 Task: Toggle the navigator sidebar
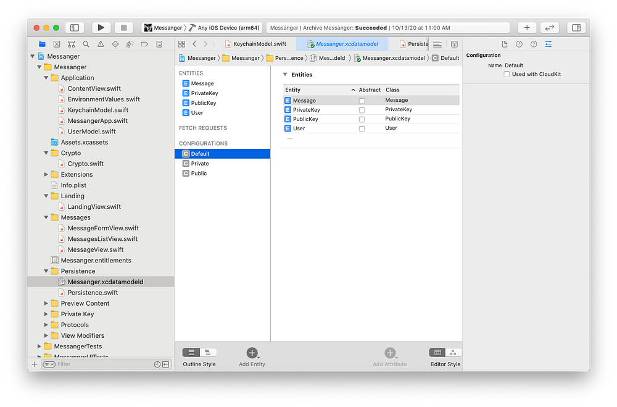click(x=75, y=28)
